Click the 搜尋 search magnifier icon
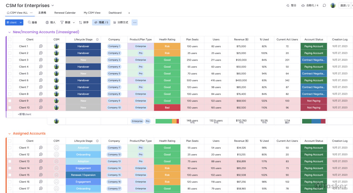The height and width of the screenshot is (193, 353). (29, 22)
